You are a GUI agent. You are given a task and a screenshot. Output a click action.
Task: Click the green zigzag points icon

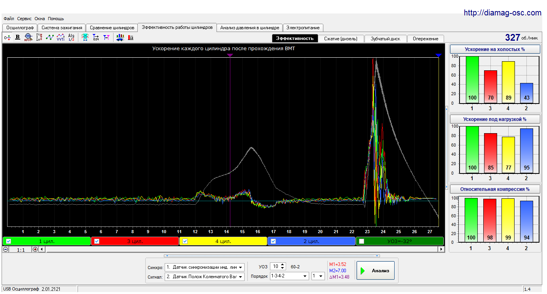(x=50, y=38)
